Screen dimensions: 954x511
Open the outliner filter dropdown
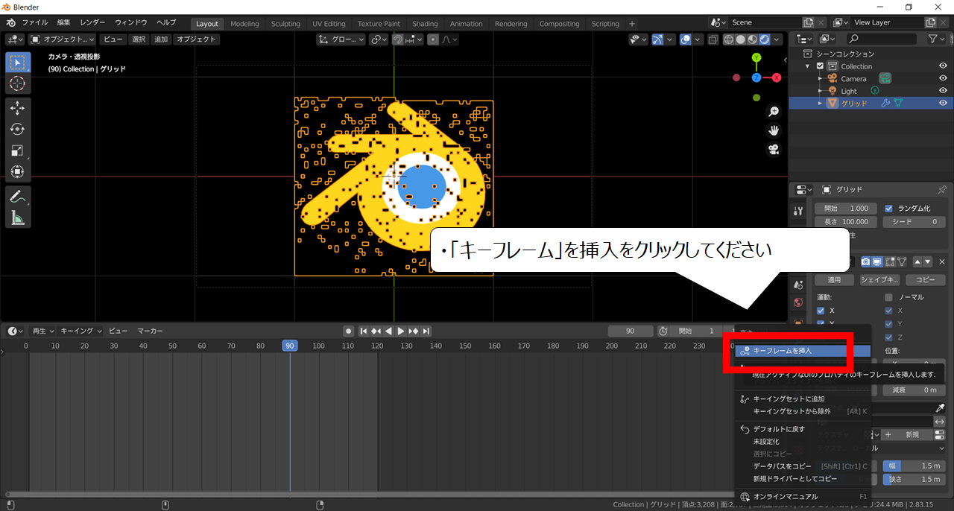point(936,39)
